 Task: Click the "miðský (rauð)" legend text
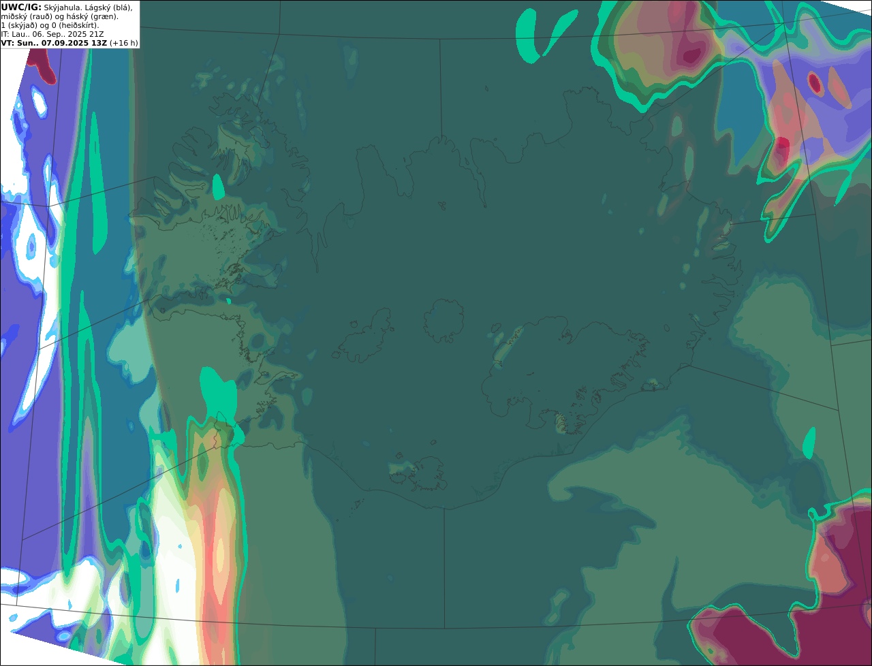point(27,17)
